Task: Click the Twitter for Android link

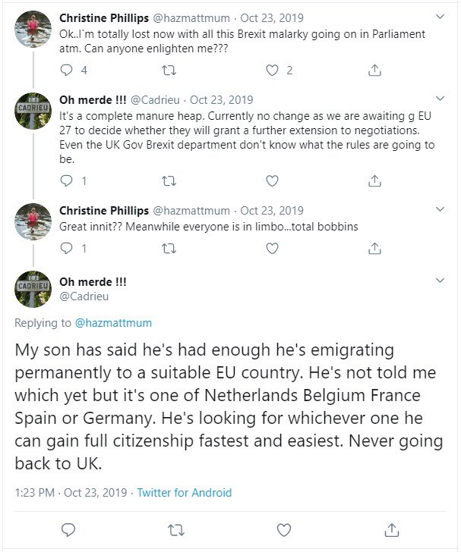Action: coord(184,493)
